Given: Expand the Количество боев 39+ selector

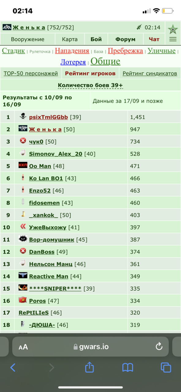Looking at the screenshot, I should click(x=90, y=85).
